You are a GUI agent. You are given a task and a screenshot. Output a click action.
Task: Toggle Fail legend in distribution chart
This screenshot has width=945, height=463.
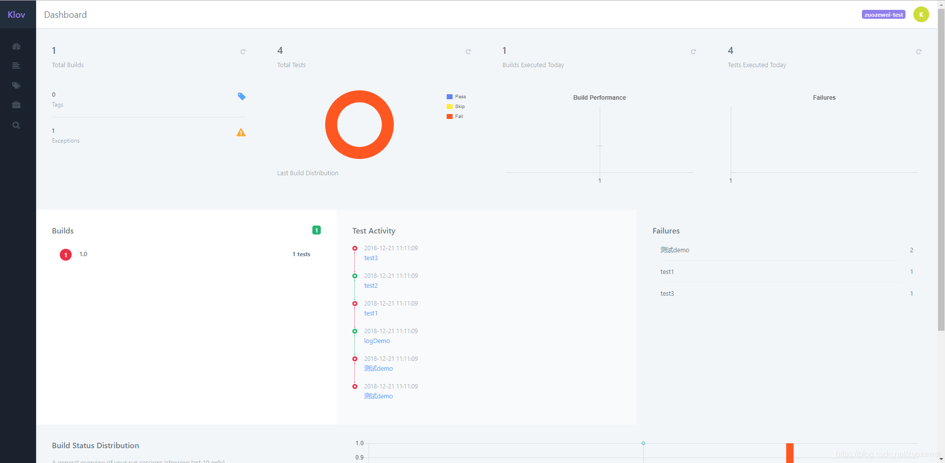pos(455,116)
